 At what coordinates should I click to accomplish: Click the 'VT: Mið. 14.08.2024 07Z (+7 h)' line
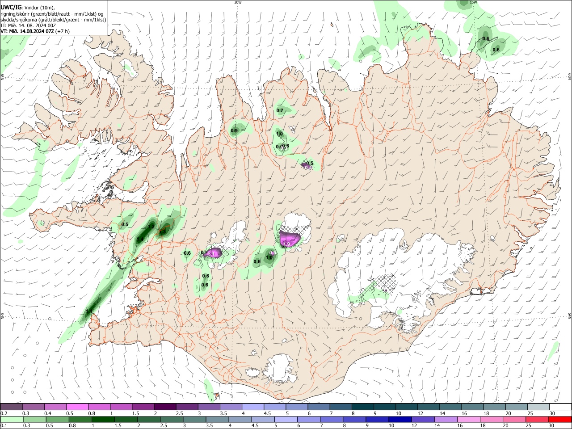tap(35, 31)
